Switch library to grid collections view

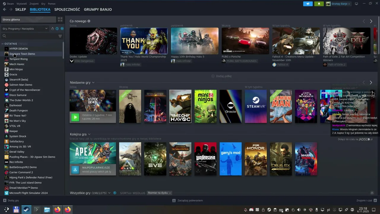60,19
